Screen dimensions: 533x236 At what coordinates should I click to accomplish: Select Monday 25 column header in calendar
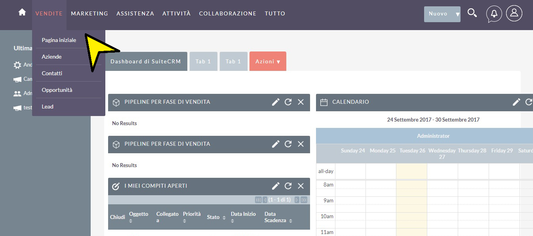pos(383,151)
